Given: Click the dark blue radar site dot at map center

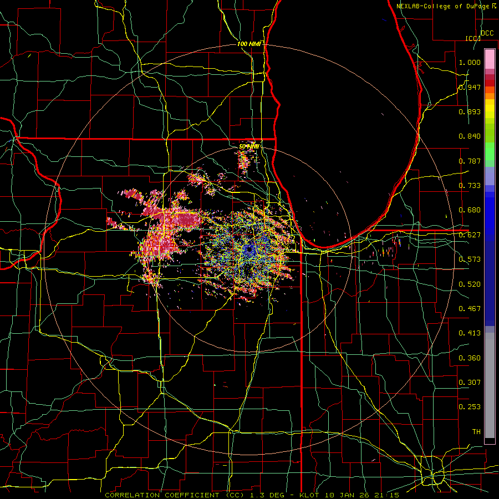Looking at the screenshot, I should tap(249, 249).
